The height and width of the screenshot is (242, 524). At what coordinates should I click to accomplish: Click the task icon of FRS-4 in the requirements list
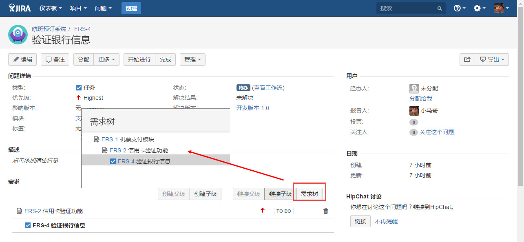click(x=28, y=225)
